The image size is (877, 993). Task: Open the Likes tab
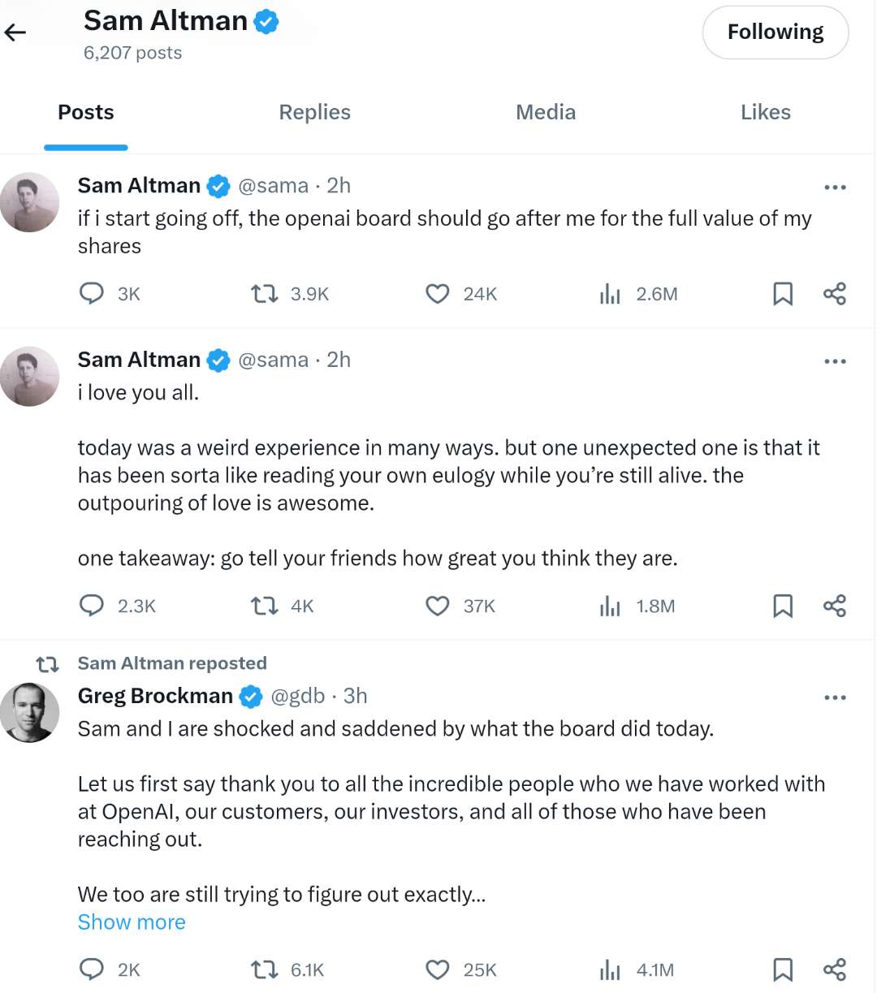tap(765, 112)
